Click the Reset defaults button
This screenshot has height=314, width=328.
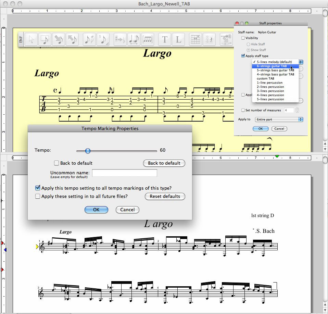[165, 197]
